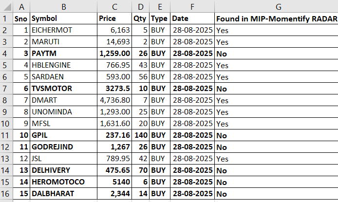Select column A header
The width and height of the screenshot is (338, 202).
[x=21, y=6]
